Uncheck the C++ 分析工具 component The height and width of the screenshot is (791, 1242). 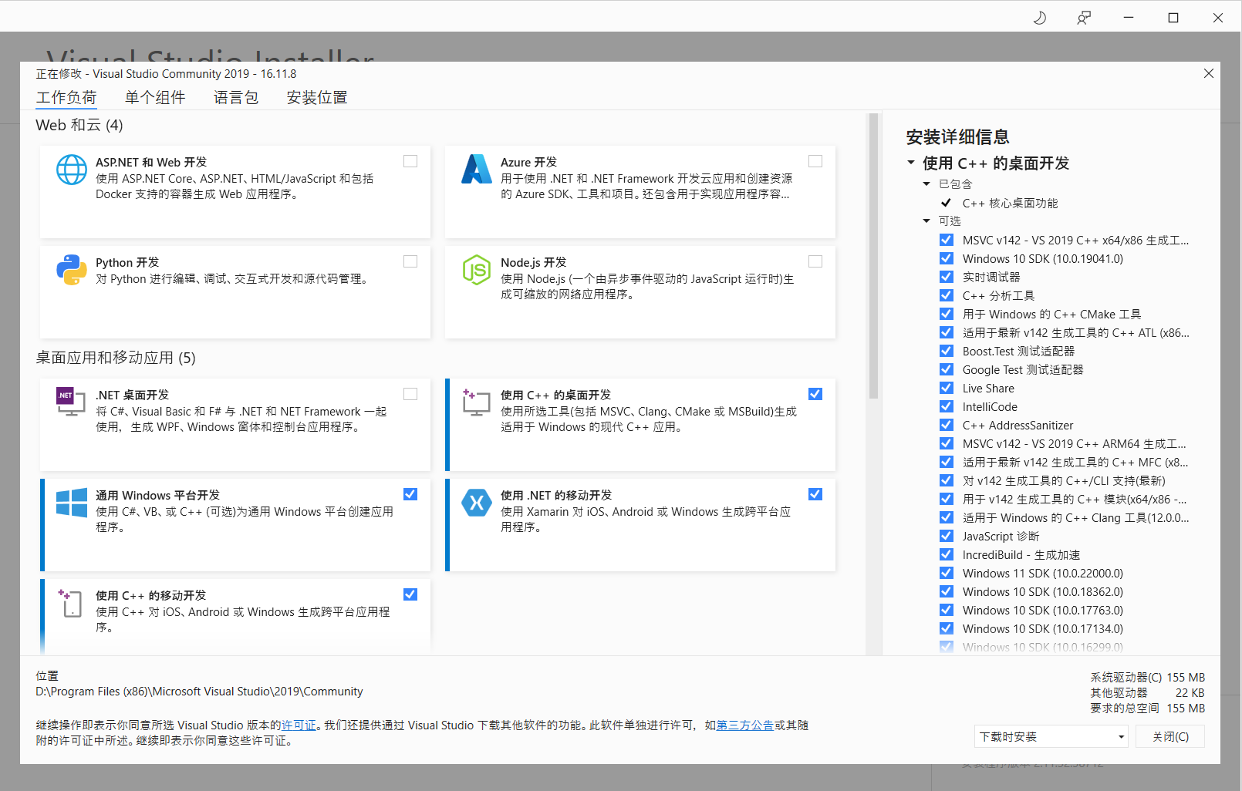click(x=947, y=295)
